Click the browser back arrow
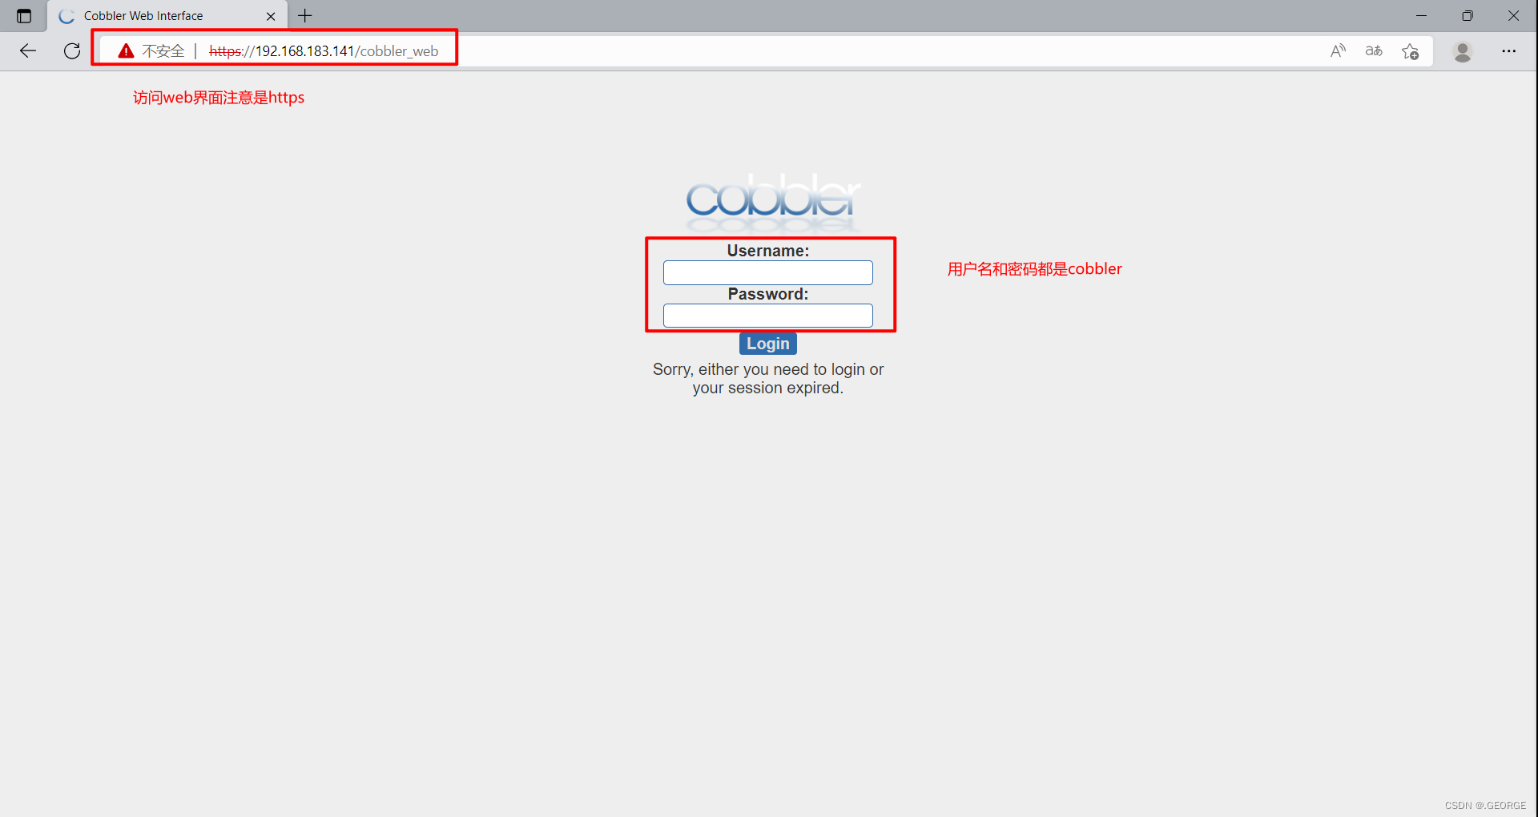 pyautogui.click(x=28, y=51)
